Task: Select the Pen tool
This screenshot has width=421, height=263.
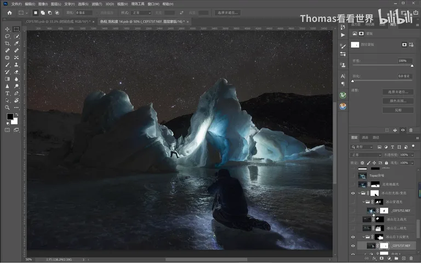Action: 16,93
